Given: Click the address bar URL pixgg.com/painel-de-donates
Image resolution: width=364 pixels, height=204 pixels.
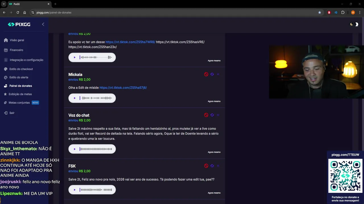Looking at the screenshot, I should pyautogui.click(x=54, y=12).
